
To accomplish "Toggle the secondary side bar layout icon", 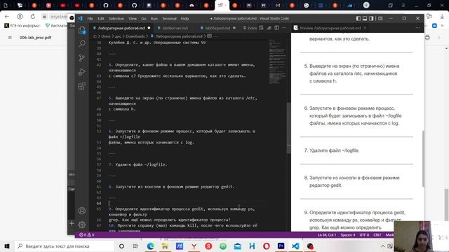I will (371, 18).
